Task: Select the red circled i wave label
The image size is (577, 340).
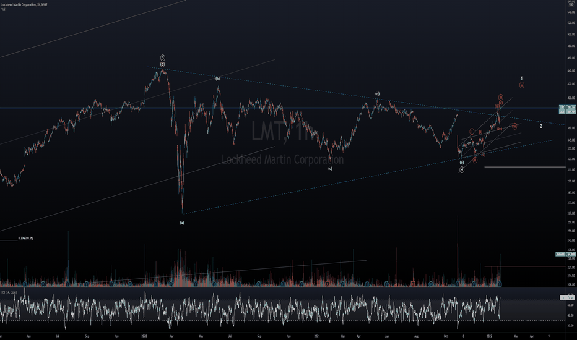Action: tap(472, 131)
